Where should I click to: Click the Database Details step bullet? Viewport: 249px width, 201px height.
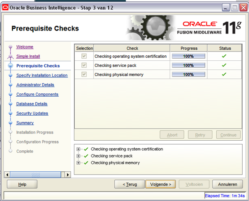[10, 104]
